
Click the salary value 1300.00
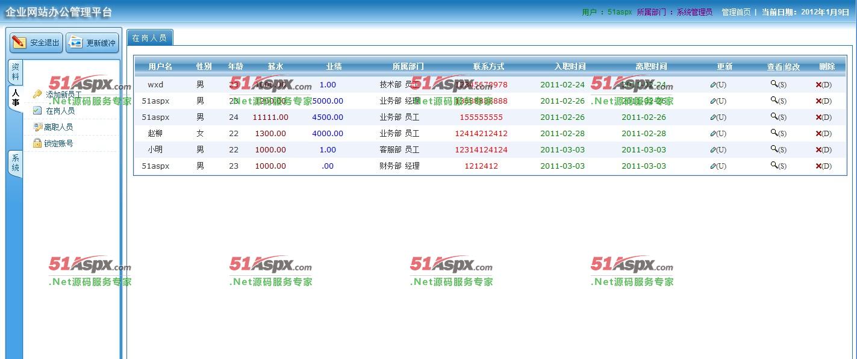[x=270, y=134]
